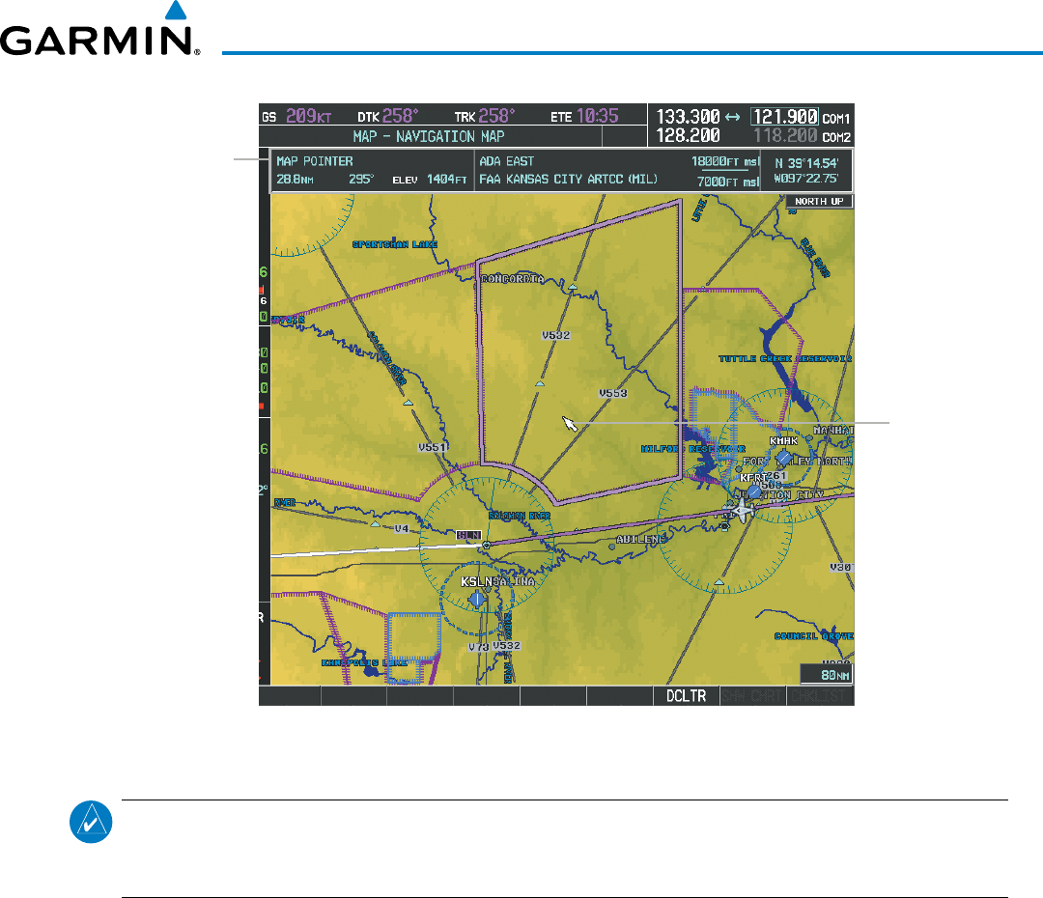Click the MAP POINTER label
Screen dimensions: 1043x898
click(x=315, y=161)
